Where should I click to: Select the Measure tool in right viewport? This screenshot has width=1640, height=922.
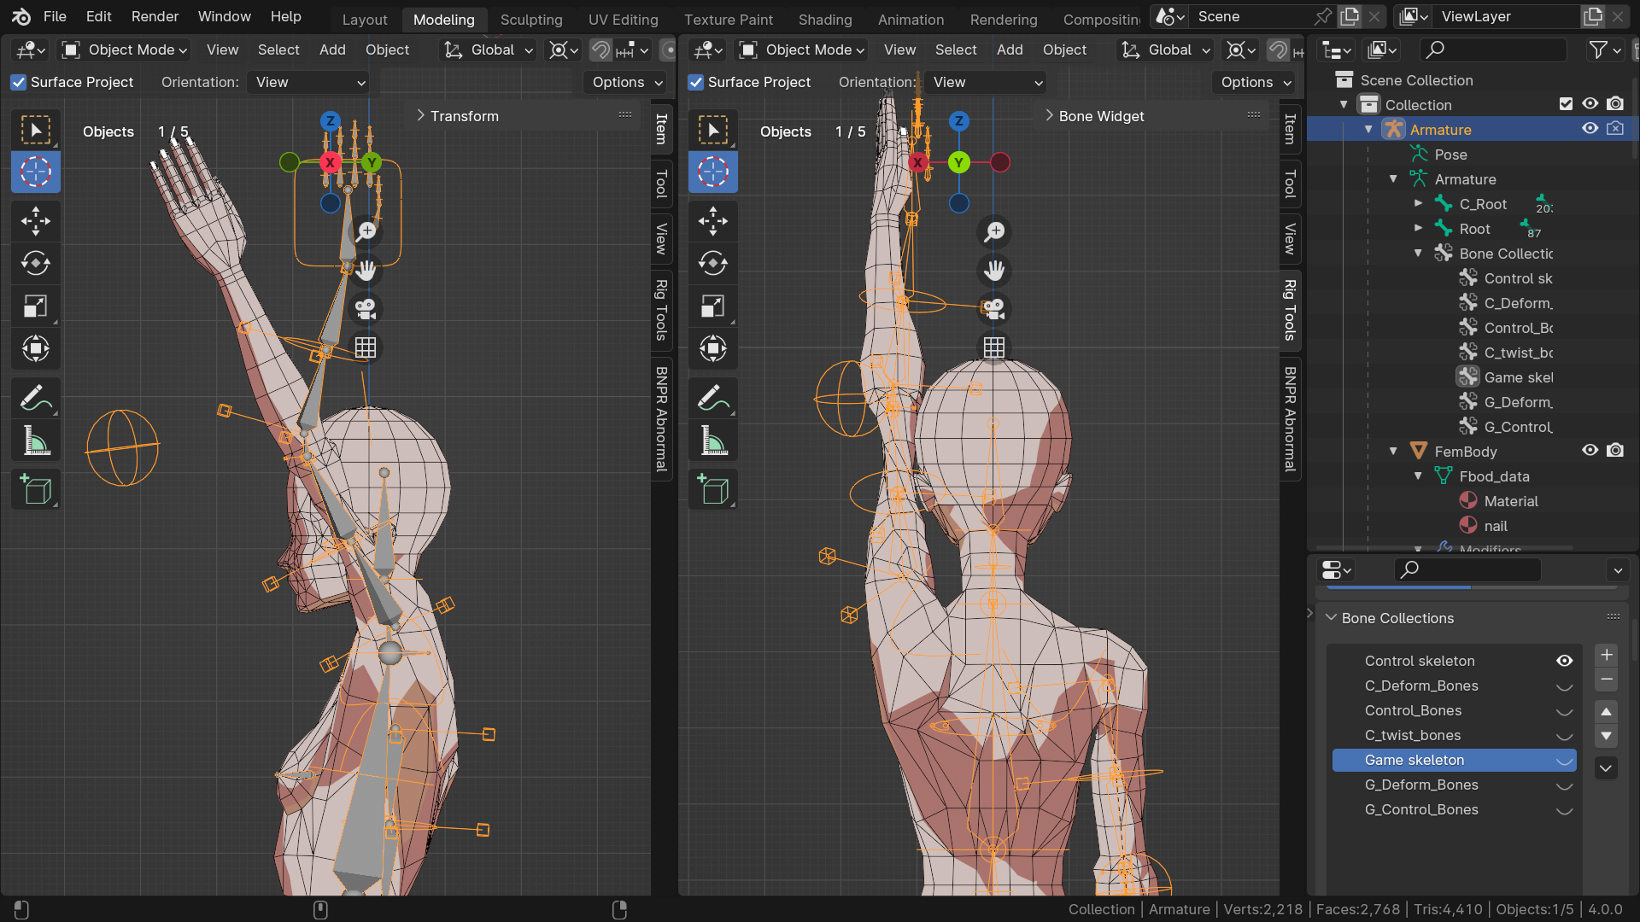713,441
